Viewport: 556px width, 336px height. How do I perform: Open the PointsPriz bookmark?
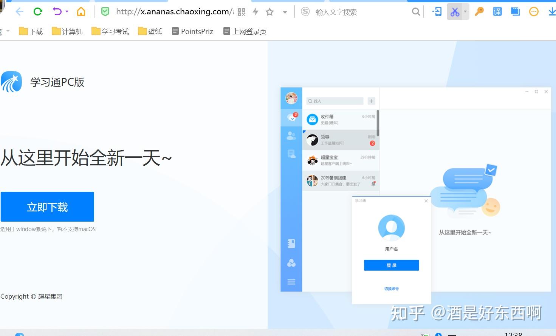193,31
